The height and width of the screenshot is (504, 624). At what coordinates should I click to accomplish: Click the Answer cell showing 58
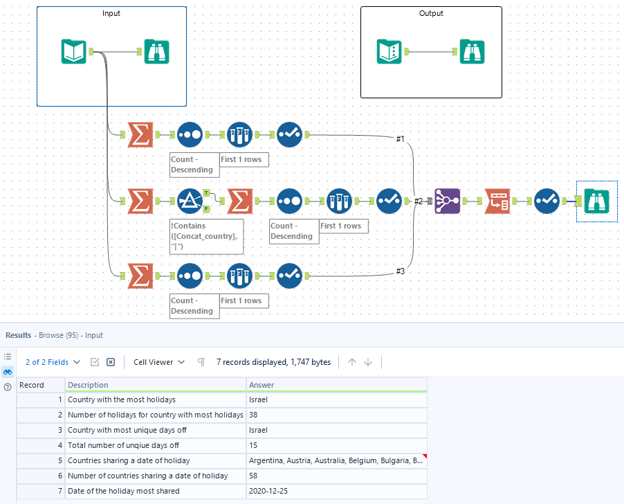[x=337, y=476]
